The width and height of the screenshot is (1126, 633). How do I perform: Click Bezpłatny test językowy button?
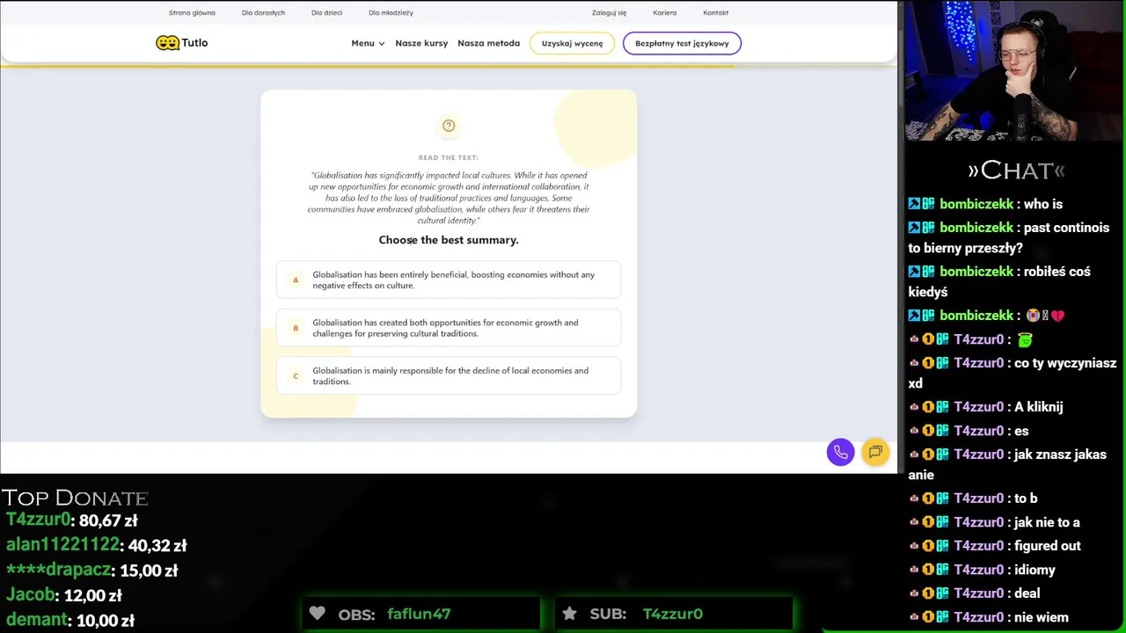point(682,43)
